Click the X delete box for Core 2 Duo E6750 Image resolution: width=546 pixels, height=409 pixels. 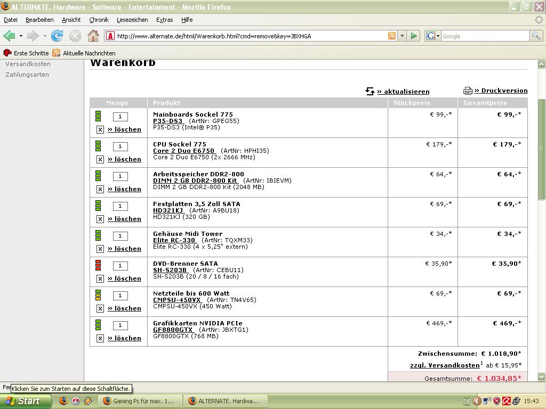pos(100,160)
